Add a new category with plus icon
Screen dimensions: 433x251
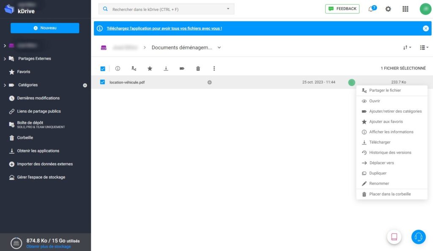[x=85, y=85]
